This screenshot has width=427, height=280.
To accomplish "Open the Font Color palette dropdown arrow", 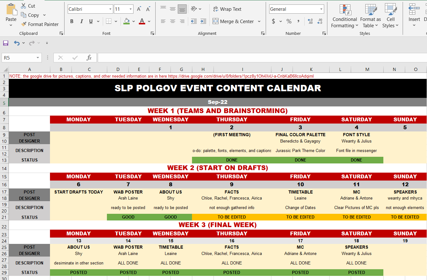I will click(149, 21).
